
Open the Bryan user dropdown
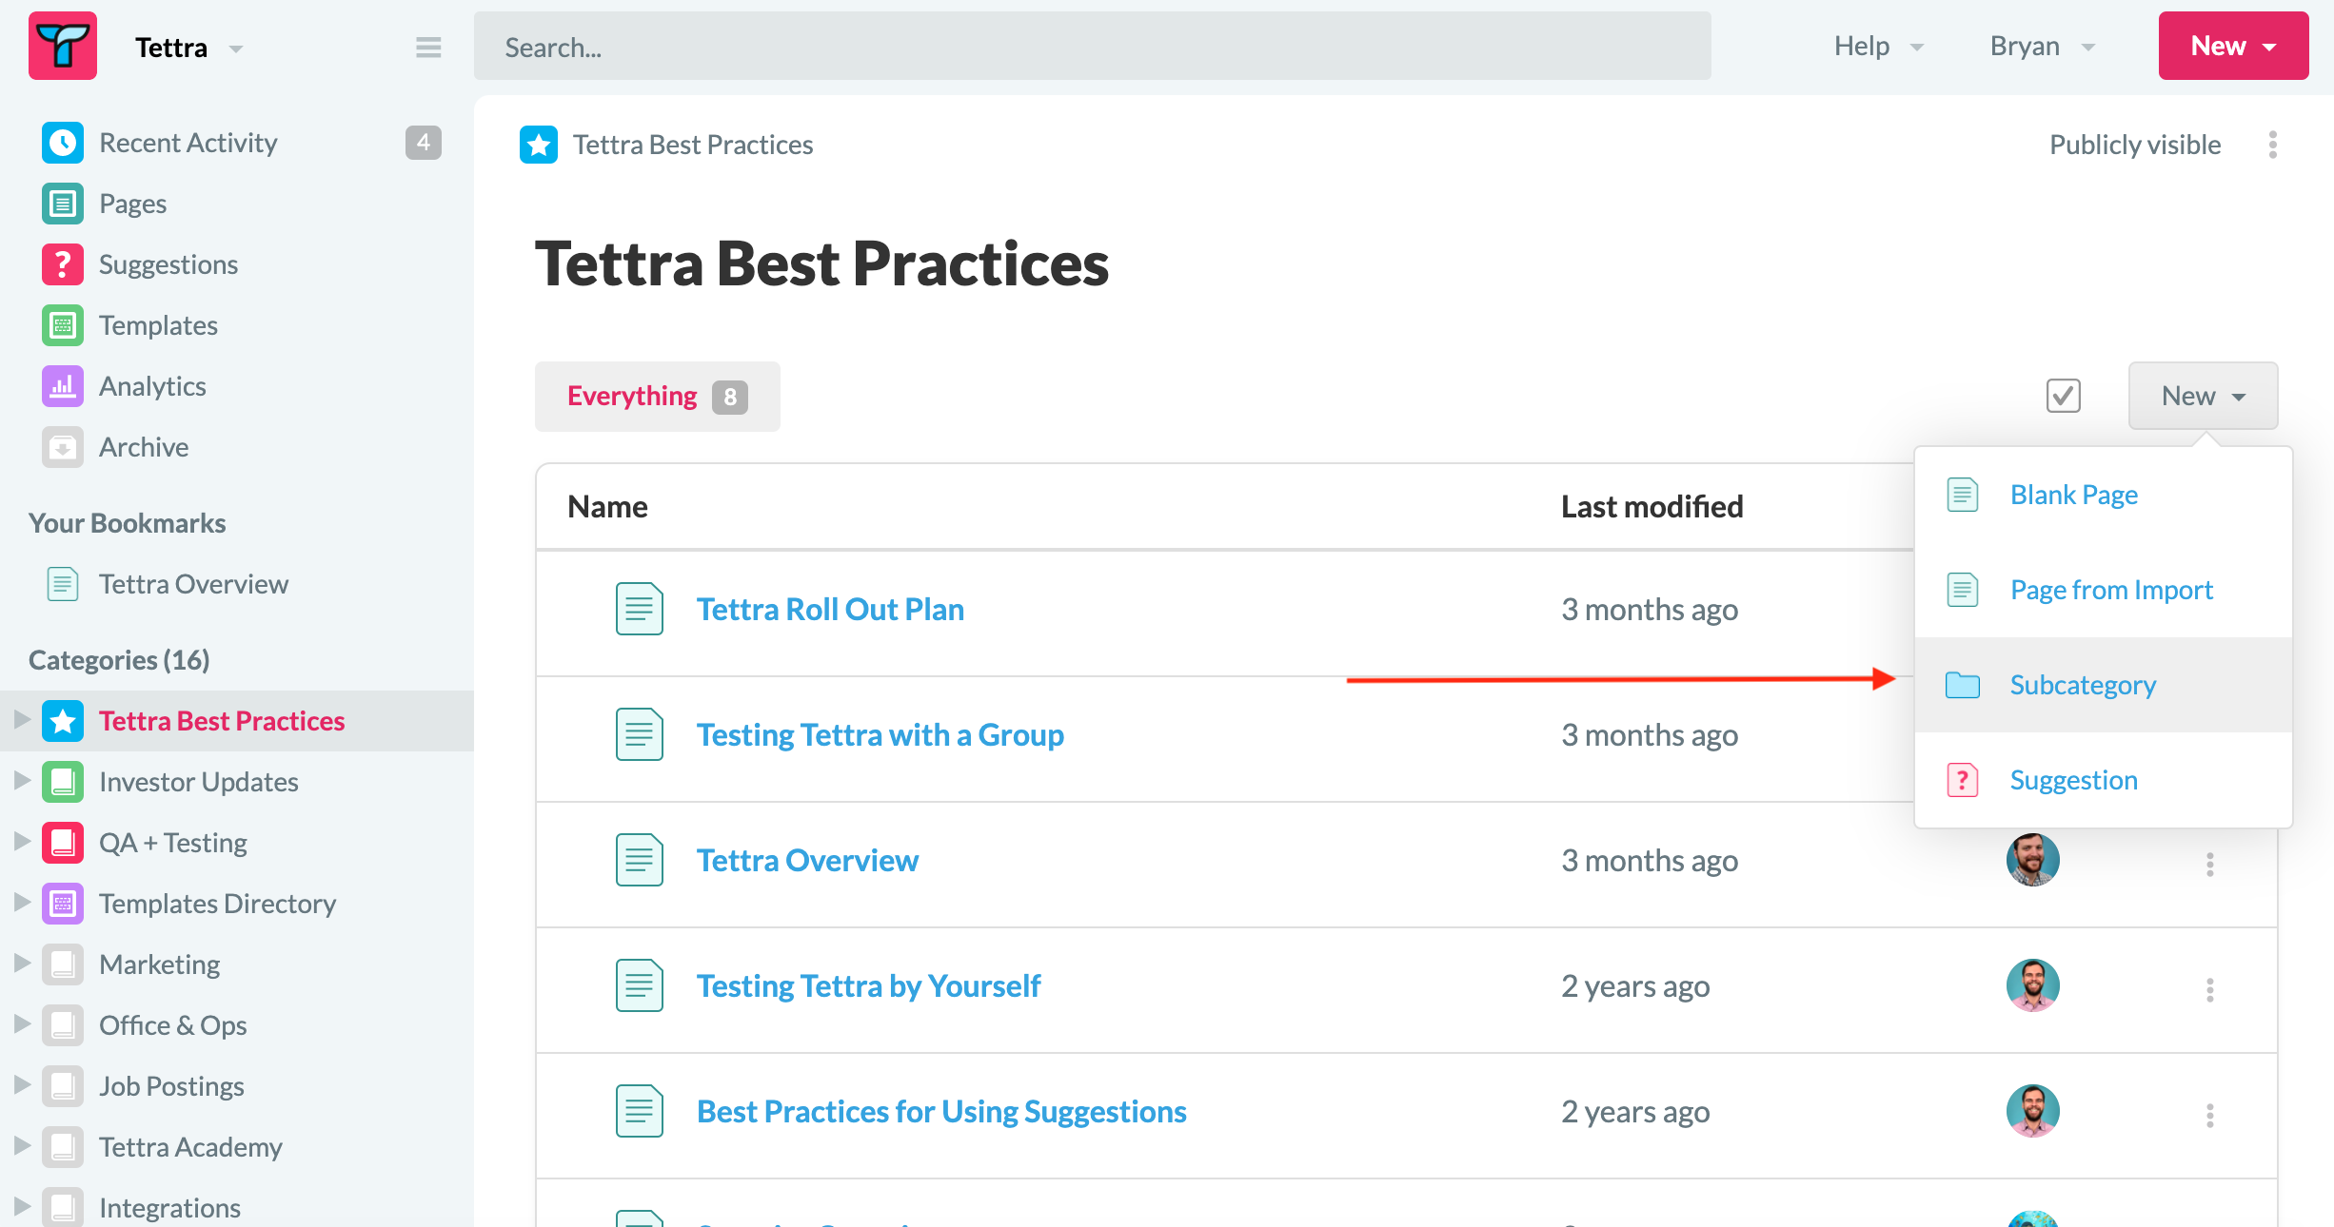2043,47
